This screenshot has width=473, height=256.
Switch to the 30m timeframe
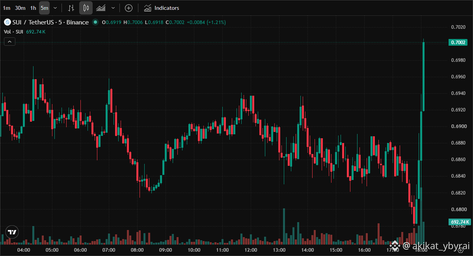coord(20,8)
